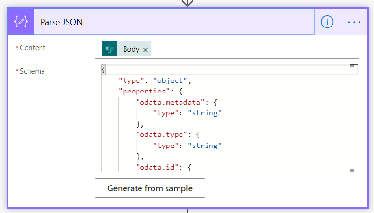Image resolution: width=374 pixels, height=213 pixels.
Task: Click the opening brace on first schema line
Action: [x=103, y=69]
